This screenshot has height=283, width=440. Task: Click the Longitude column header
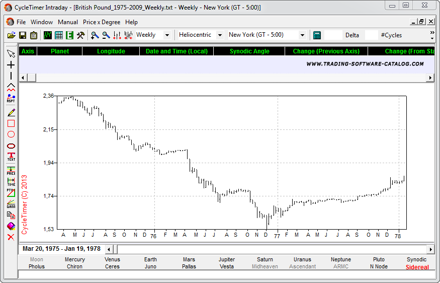click(x=111, y=51)
